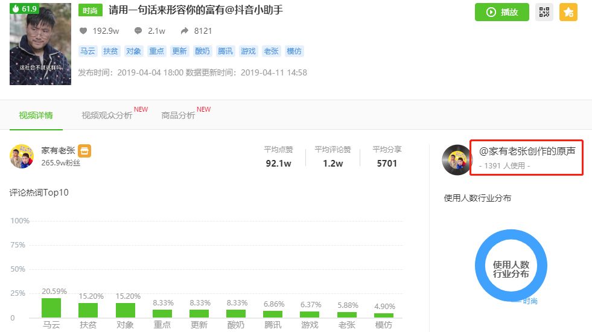The height and width of the screenshot is (332, 592).
Task: Click the 老张 5.88% bar
Action: pos(346,315)
